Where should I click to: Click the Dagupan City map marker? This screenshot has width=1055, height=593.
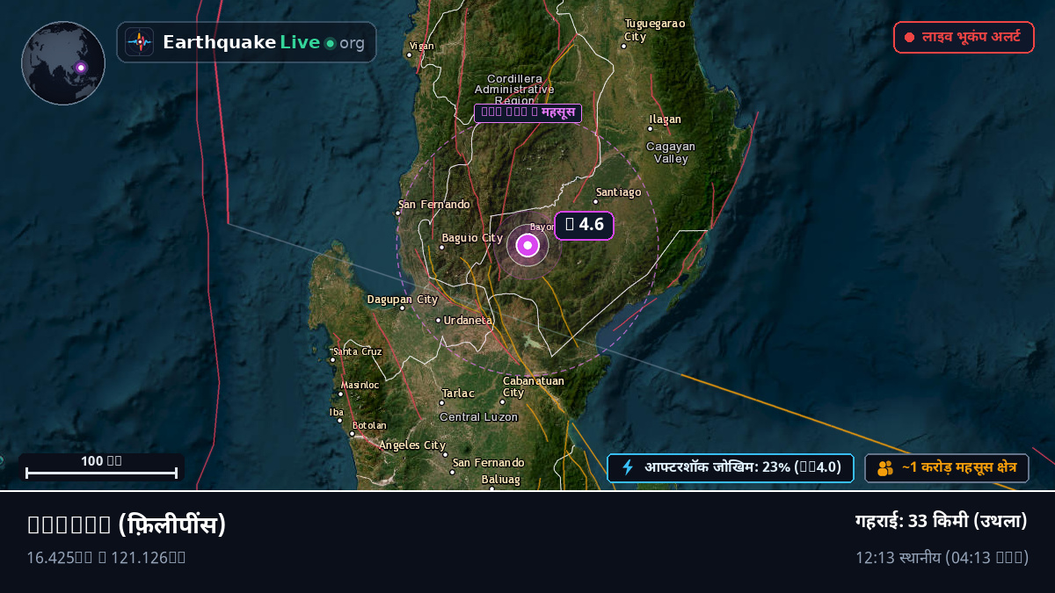click(x=402, y=307)
